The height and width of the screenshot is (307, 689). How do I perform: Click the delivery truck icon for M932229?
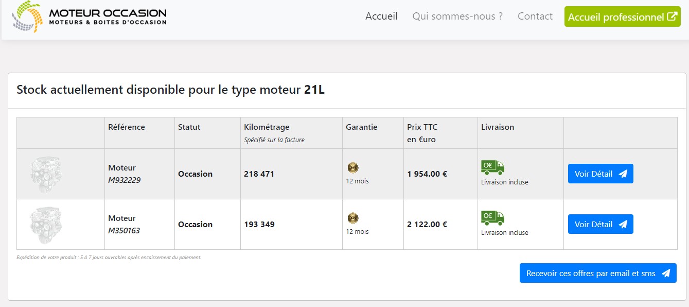point(492,167)
